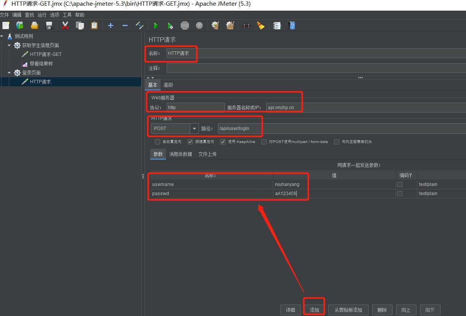Click the Save test plan disk icon
466x316 pixels.
click(49, 26)
